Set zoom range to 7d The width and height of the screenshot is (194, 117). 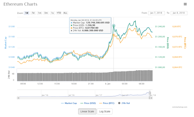pos(33,13)
